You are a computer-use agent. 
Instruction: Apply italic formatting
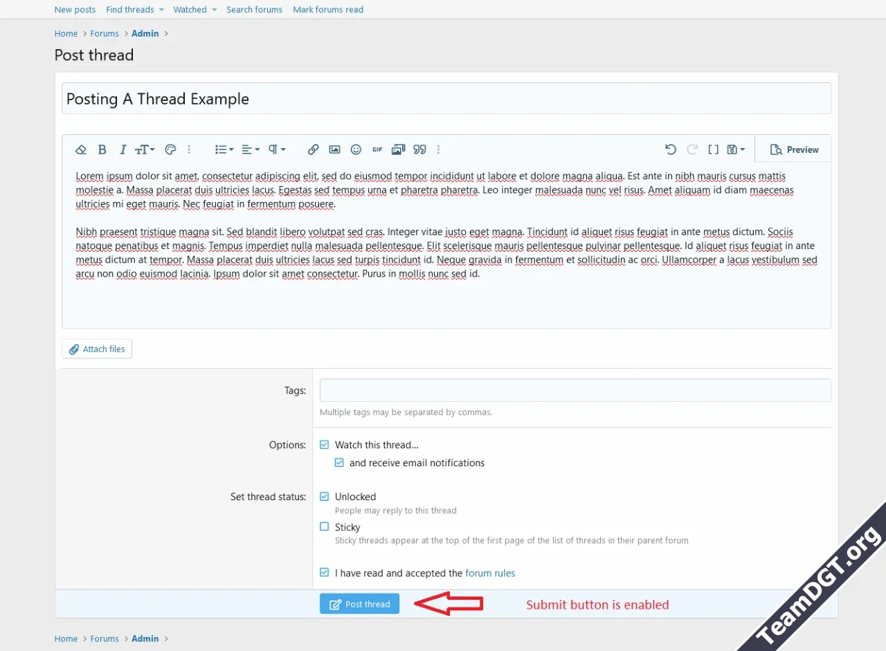tap(123, 149)
